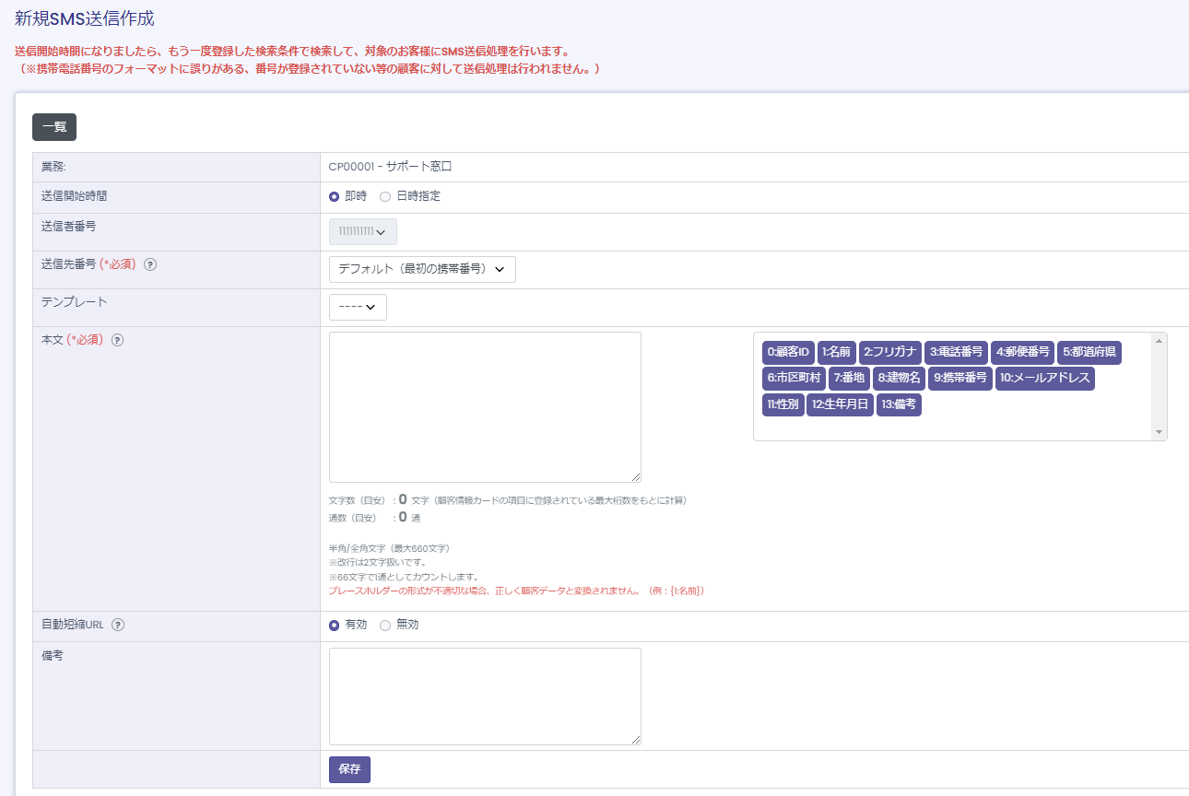This screenshot has width=1189, height=796.
Task: Insert the 1:名前 placeholder tag
Action: (836, 352)
